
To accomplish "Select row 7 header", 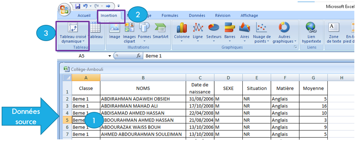I will [67, 134].
